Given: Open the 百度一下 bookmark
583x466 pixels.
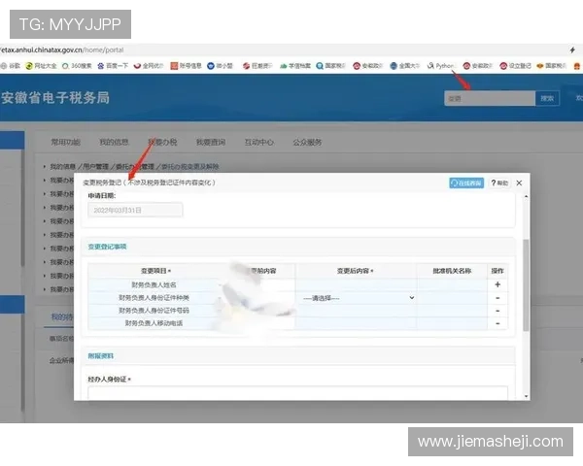Looking at the screenshot, I should click(113, 66).
